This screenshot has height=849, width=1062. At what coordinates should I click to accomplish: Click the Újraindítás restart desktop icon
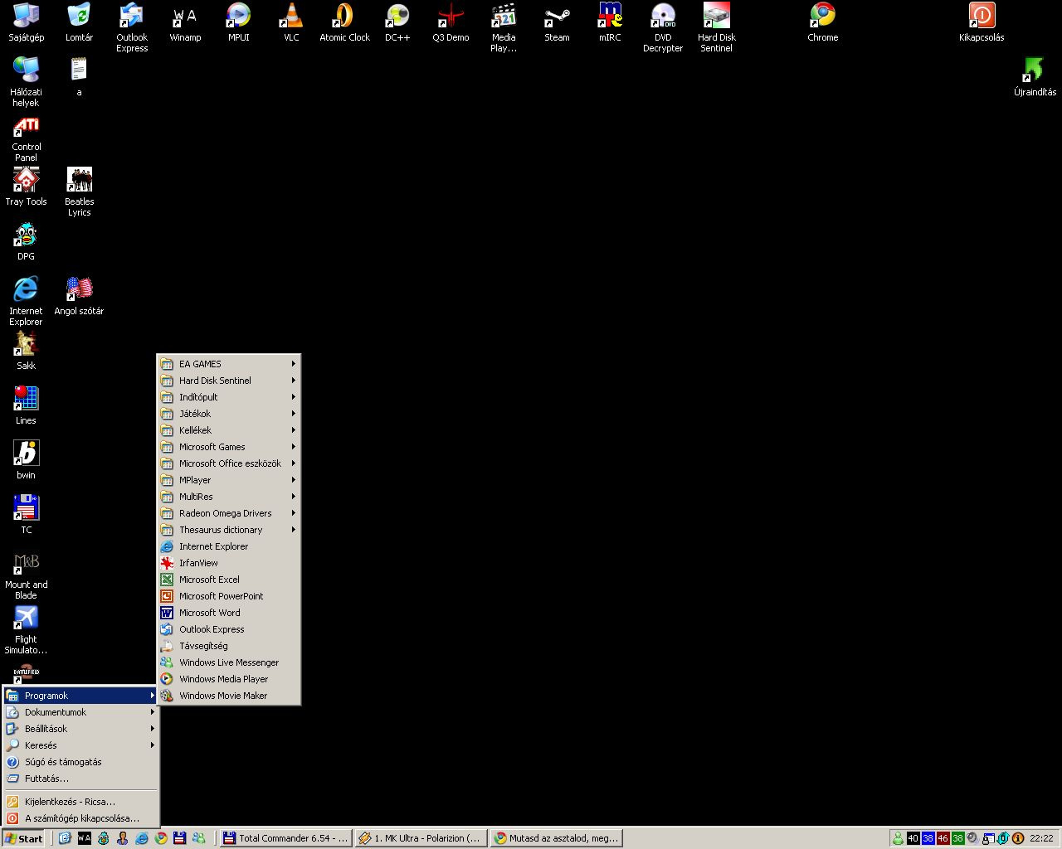click(x=1035, y=77)
